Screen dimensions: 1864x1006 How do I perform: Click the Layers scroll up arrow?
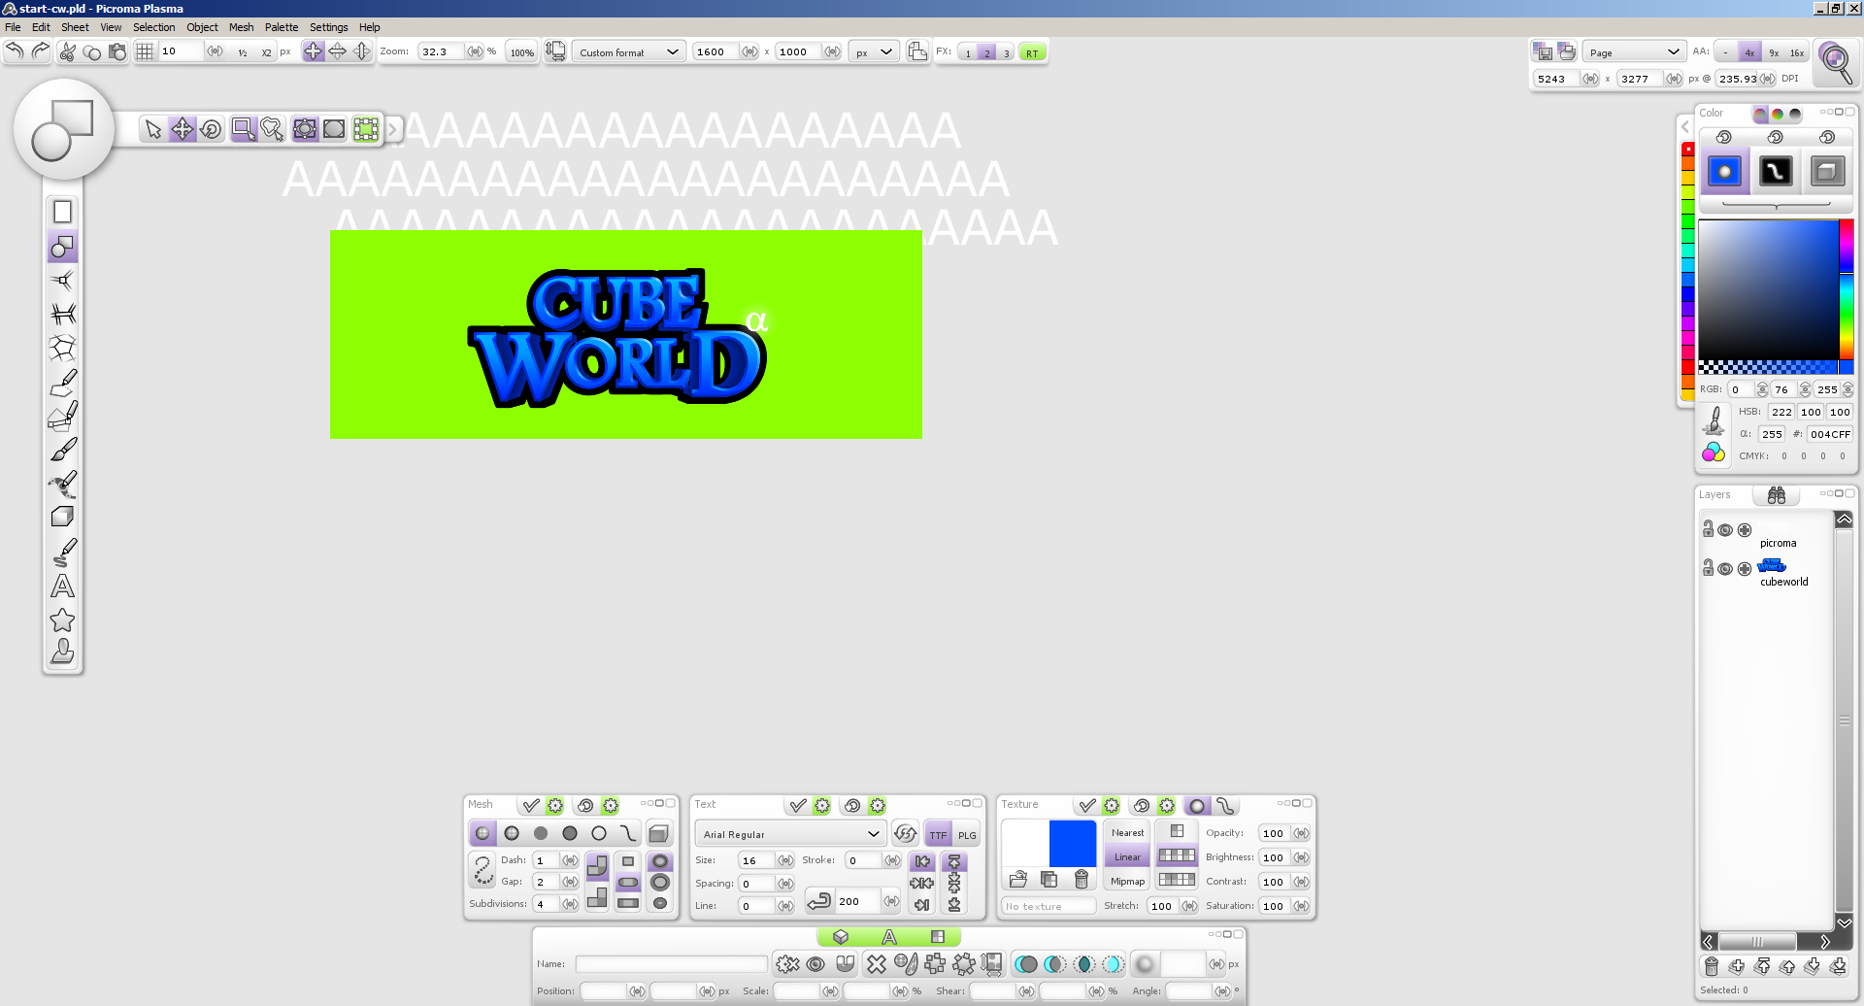tap(1844, 520)
